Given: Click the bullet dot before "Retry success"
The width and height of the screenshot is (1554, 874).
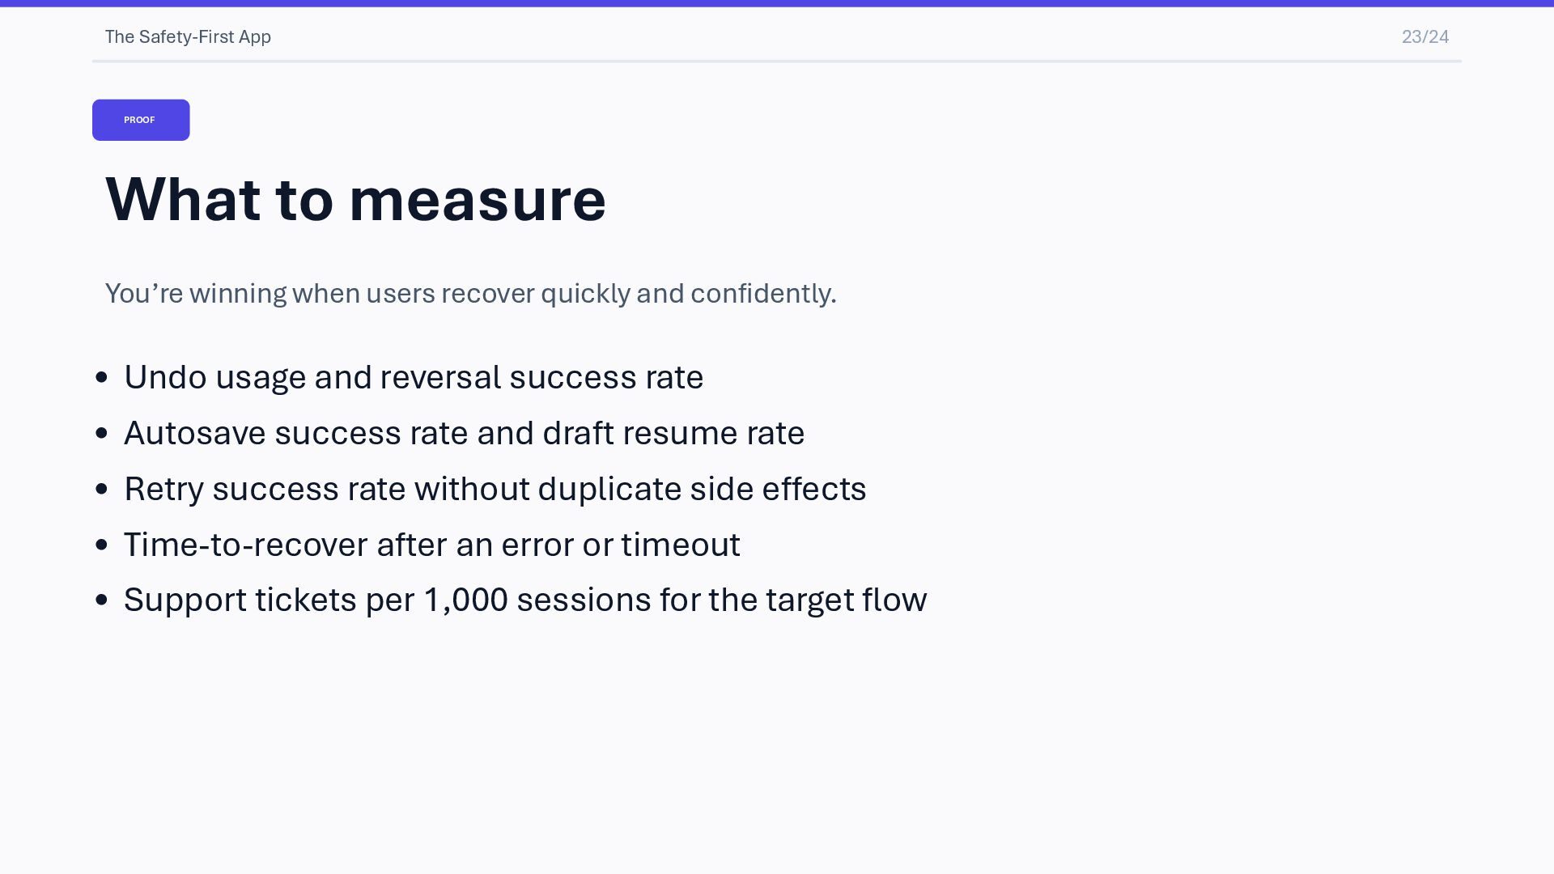Looking at the screenshot, I should (x=101, y=489).
